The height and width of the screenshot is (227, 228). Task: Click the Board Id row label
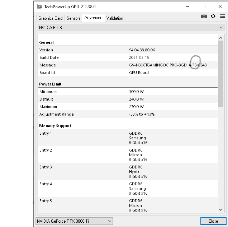coord(47,73)
